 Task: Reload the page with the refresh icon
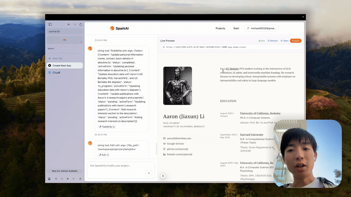point(80,24)
